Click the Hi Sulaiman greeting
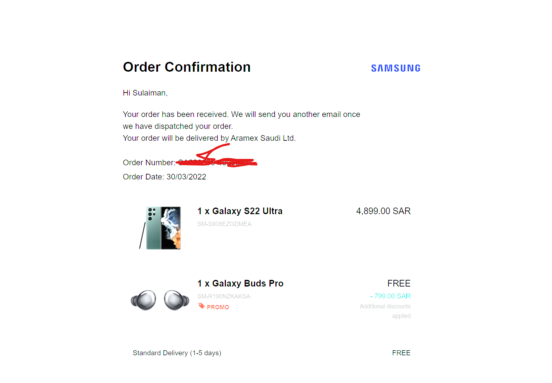 pyautogui.click(x=145, y=93)
